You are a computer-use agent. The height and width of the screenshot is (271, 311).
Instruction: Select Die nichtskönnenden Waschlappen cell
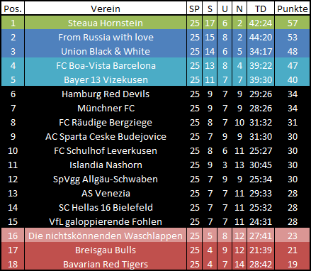tap(106, 236)
